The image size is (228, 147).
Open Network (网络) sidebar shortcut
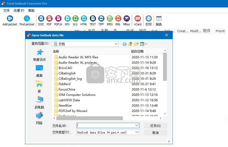tap(39, 118)
